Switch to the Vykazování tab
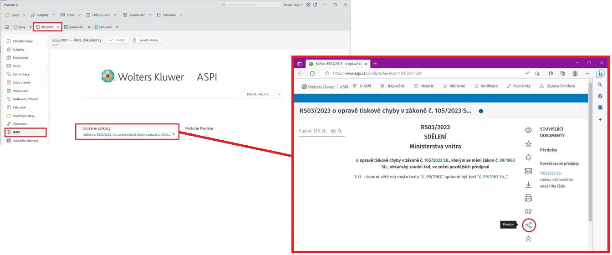 click(76, 27)
